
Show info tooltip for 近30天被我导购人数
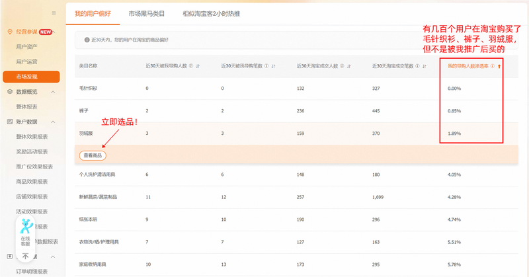pos(191,66)
